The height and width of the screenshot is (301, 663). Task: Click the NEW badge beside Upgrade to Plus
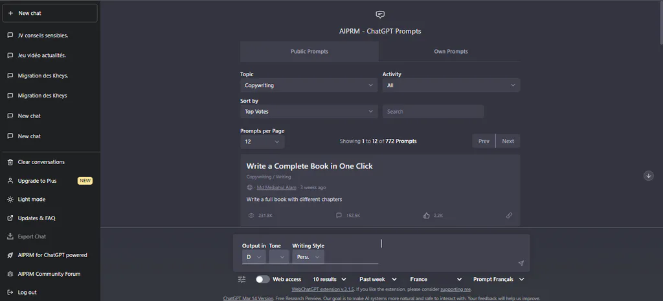[x=85, y=181]
